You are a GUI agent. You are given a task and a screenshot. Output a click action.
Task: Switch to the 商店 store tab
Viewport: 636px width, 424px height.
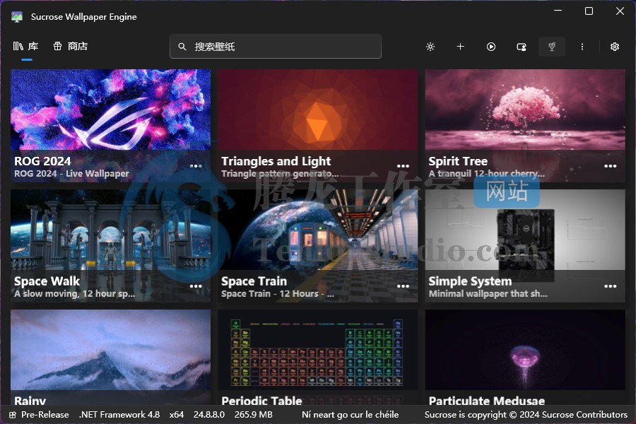point(71,46)
